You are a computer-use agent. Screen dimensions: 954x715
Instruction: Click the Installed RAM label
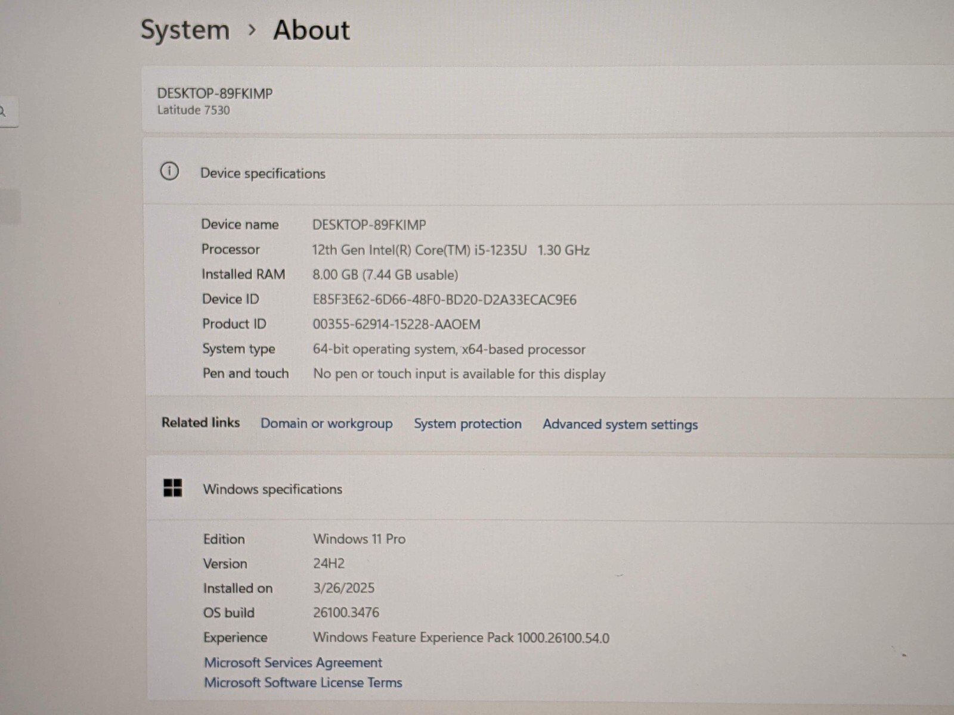pyautogui.click(x=243, y=274)
